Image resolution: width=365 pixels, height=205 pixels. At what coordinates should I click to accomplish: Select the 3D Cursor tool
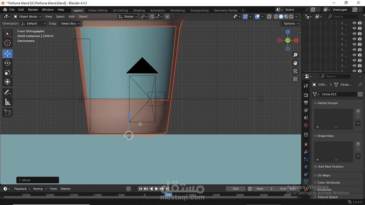pos(7,43)
